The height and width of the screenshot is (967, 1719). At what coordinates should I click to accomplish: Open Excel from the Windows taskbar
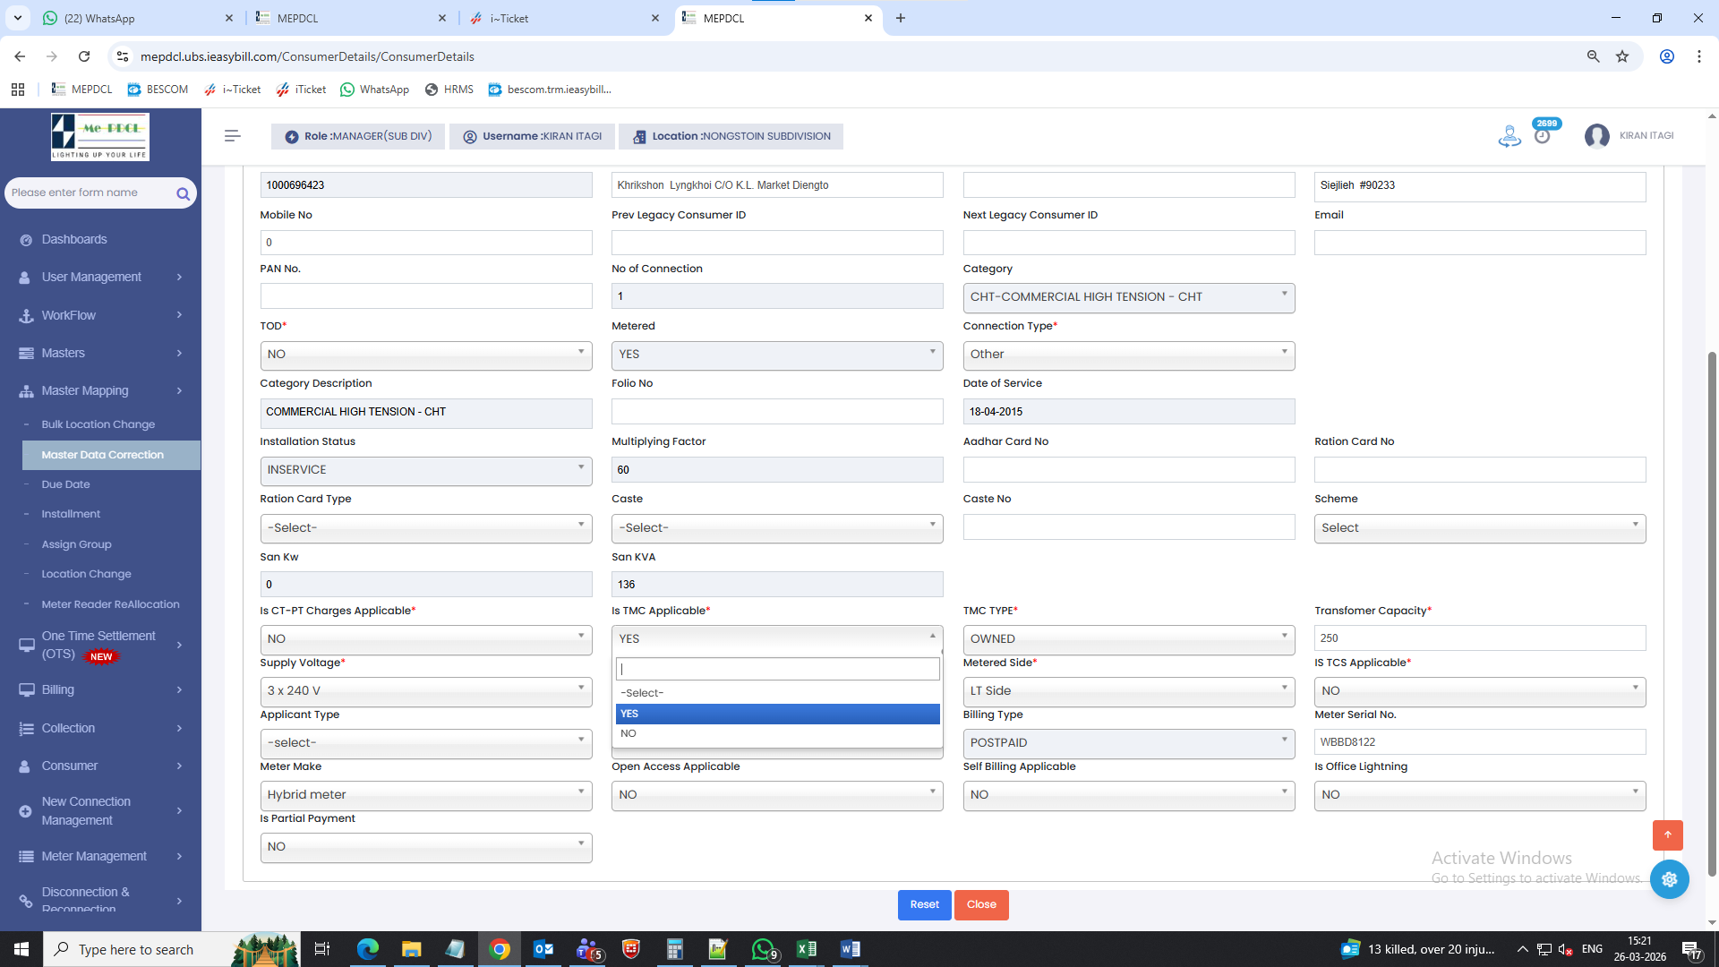(x=806, y=949)
